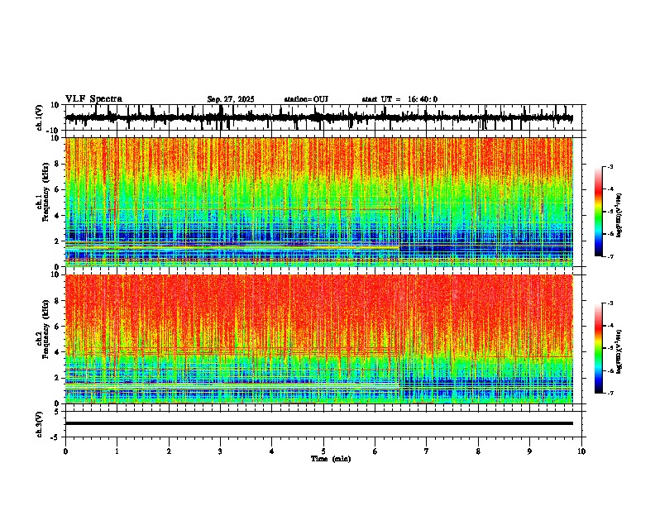Click the ch.2 color scale bar
Image resolution: width=655 pixels, height=506 pixels.
[x=599, y=348]
